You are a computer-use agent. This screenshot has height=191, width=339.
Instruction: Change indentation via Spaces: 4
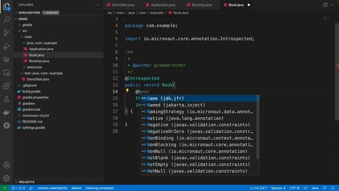coord(278,188)
